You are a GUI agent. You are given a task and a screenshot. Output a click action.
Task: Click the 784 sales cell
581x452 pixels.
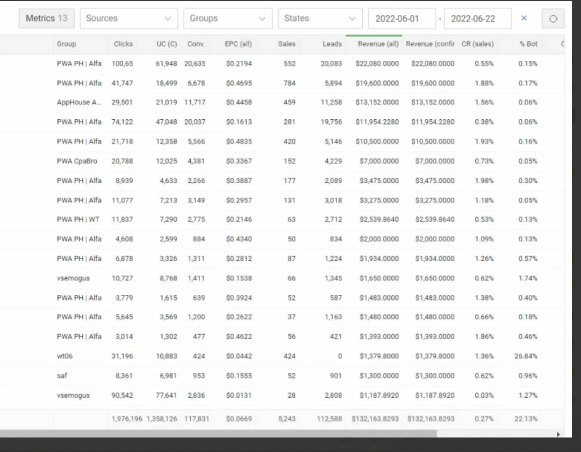pos(289,83)
